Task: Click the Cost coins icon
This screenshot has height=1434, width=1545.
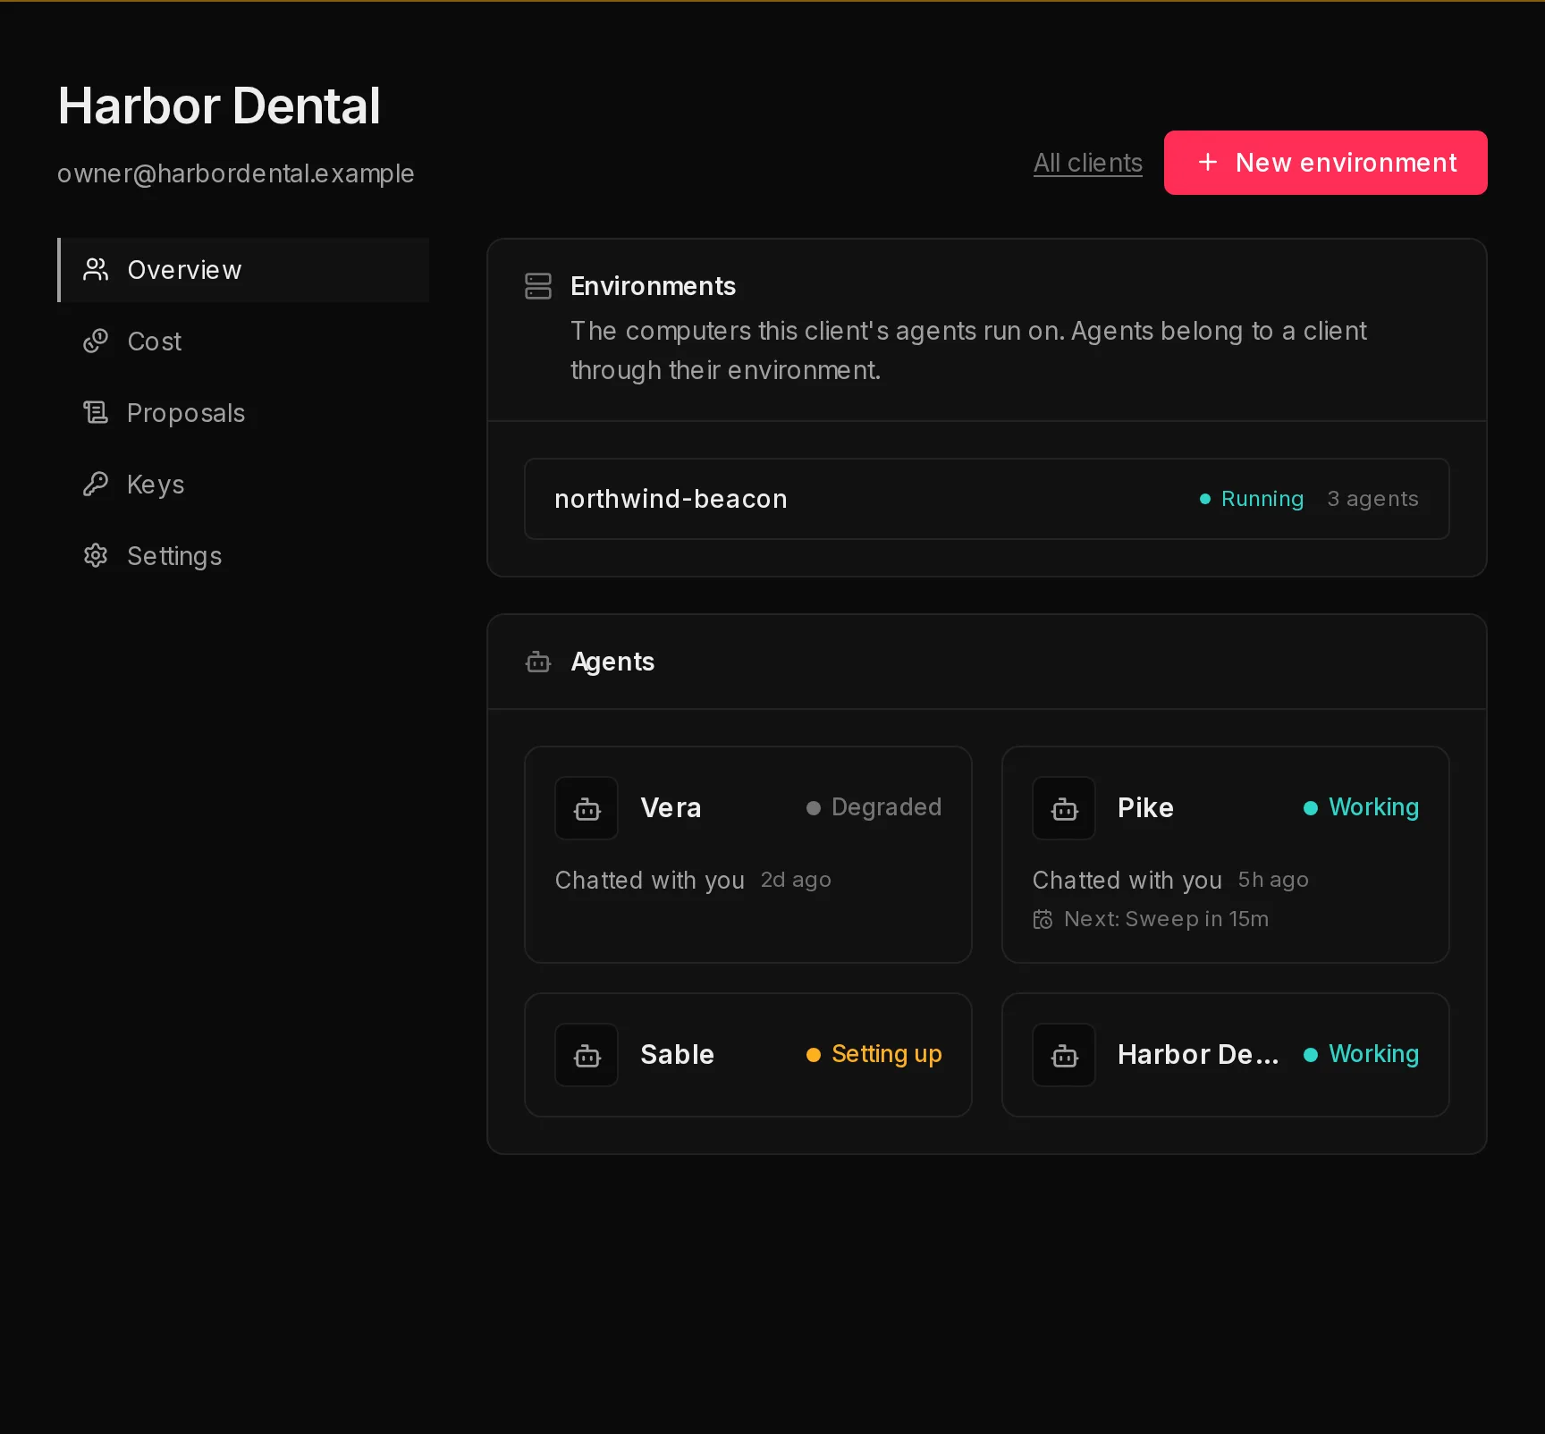Action: click(x=96, y=342)
